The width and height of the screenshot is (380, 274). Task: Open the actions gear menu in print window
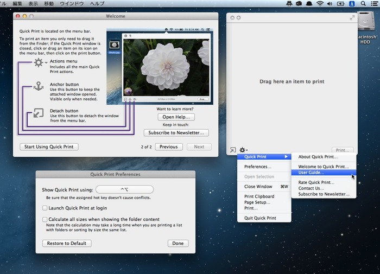point(243,150)
